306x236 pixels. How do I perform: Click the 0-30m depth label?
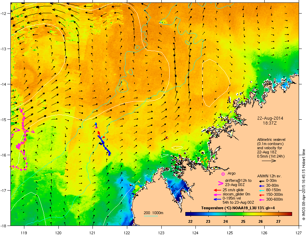(x=271, y=181)
